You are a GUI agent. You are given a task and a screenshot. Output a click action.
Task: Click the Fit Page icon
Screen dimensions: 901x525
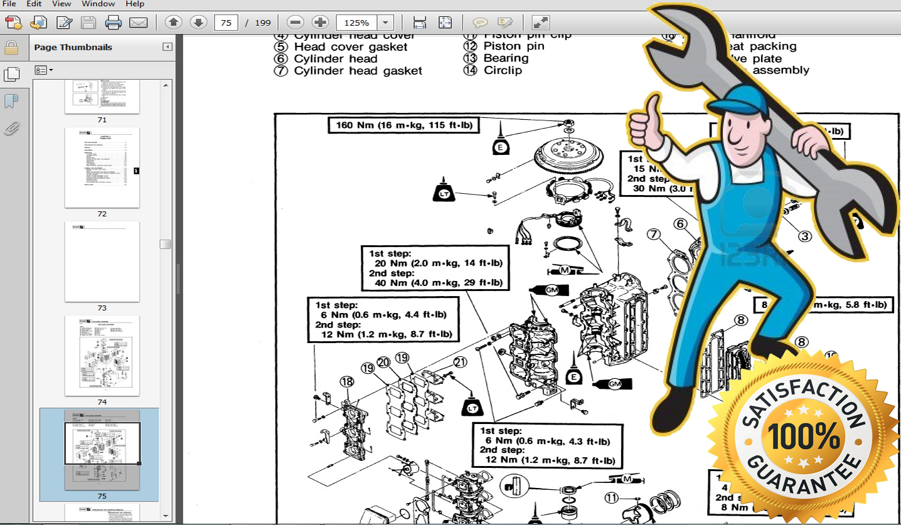point(444,22)
